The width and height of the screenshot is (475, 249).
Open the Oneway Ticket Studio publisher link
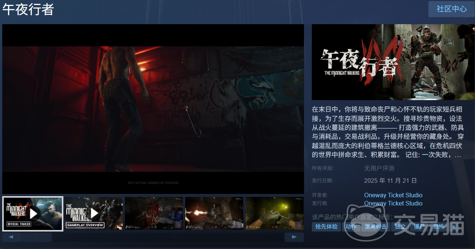tap(393, 203)
